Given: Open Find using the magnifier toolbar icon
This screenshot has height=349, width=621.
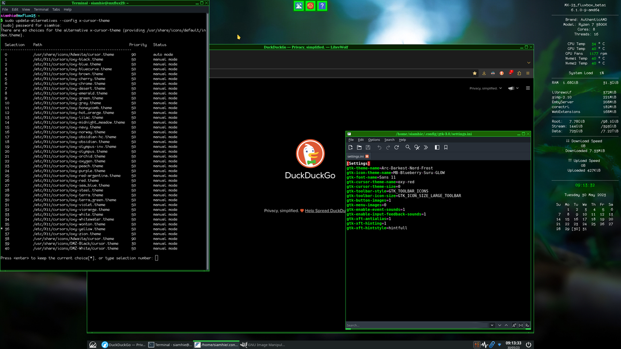Looking at the screenshot, I should pyautogui.click(x=408, y=147).
